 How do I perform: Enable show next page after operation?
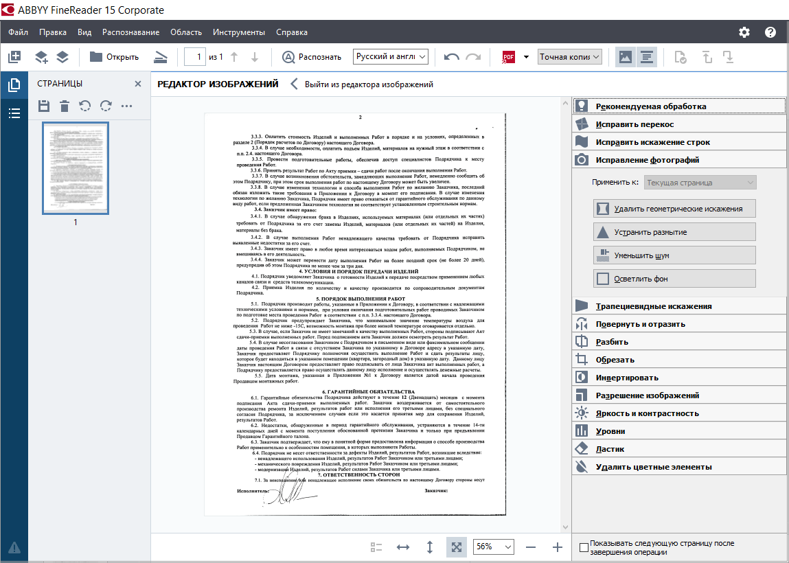point(584,547)
